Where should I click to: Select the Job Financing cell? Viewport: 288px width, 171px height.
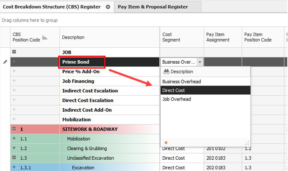[x=110, y=81]
